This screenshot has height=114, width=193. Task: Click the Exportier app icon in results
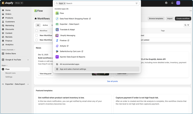[57, 24]
